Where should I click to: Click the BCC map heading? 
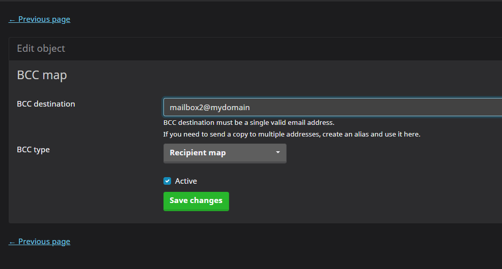coord(42,75)
